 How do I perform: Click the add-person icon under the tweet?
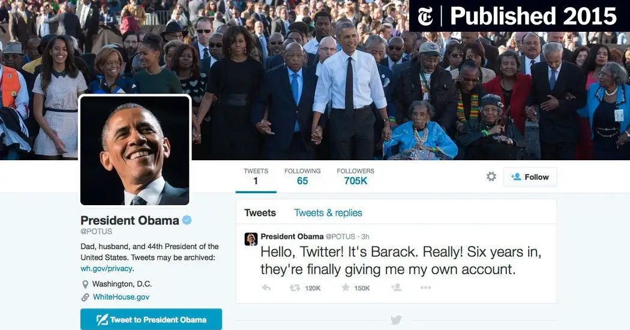tap(396, 287)
